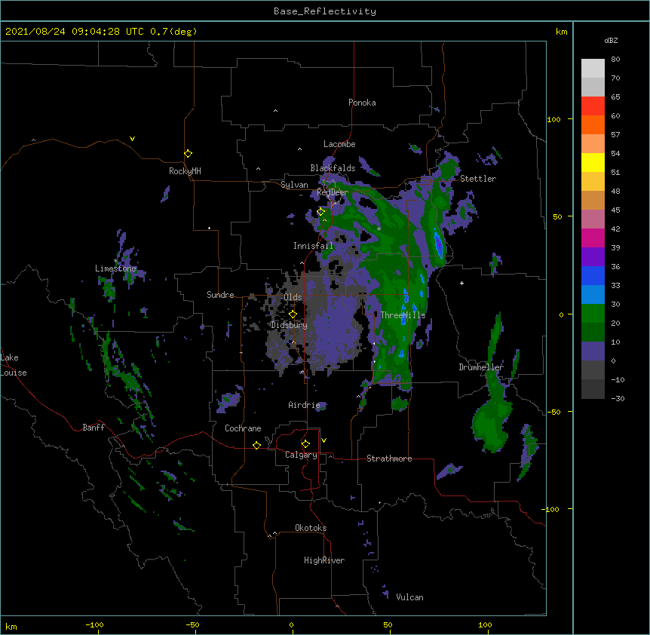This screenshot has height=635, width=650.
Task: Click the Blackfalds city label
Action: tap(333, 168)
